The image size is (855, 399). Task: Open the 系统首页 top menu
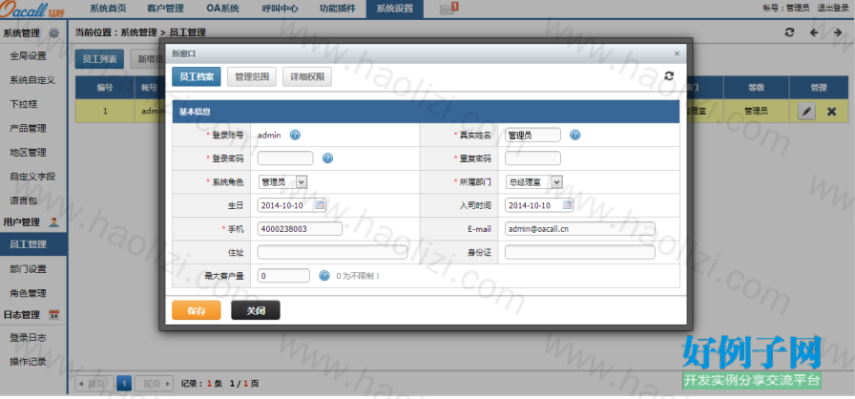108,9
